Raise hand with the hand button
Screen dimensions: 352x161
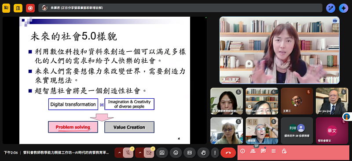click(x=203, y=153)
